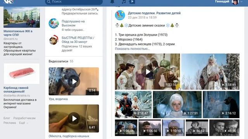Click Подслушано на Высоком group avatar
This screenshot has height=139, width=248.
[54, 23]
